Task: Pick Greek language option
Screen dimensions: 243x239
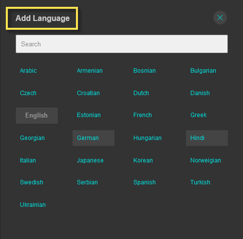Action: coord(198,115)
